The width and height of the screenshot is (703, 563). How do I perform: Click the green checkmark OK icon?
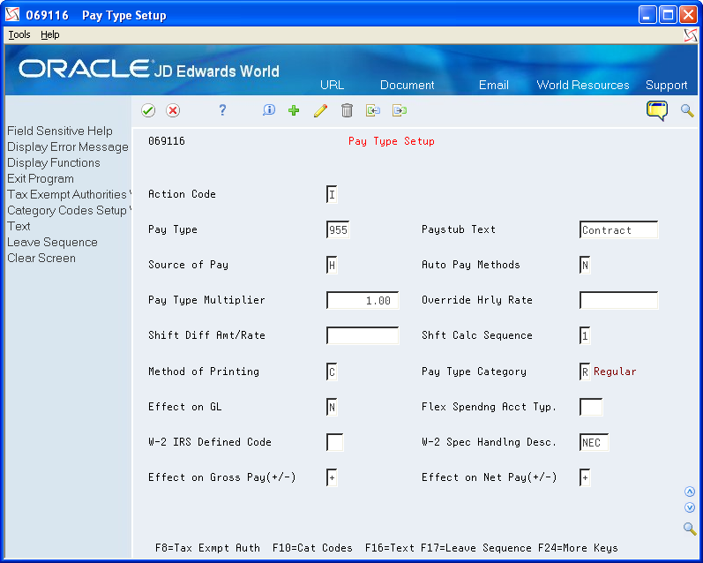148,110
